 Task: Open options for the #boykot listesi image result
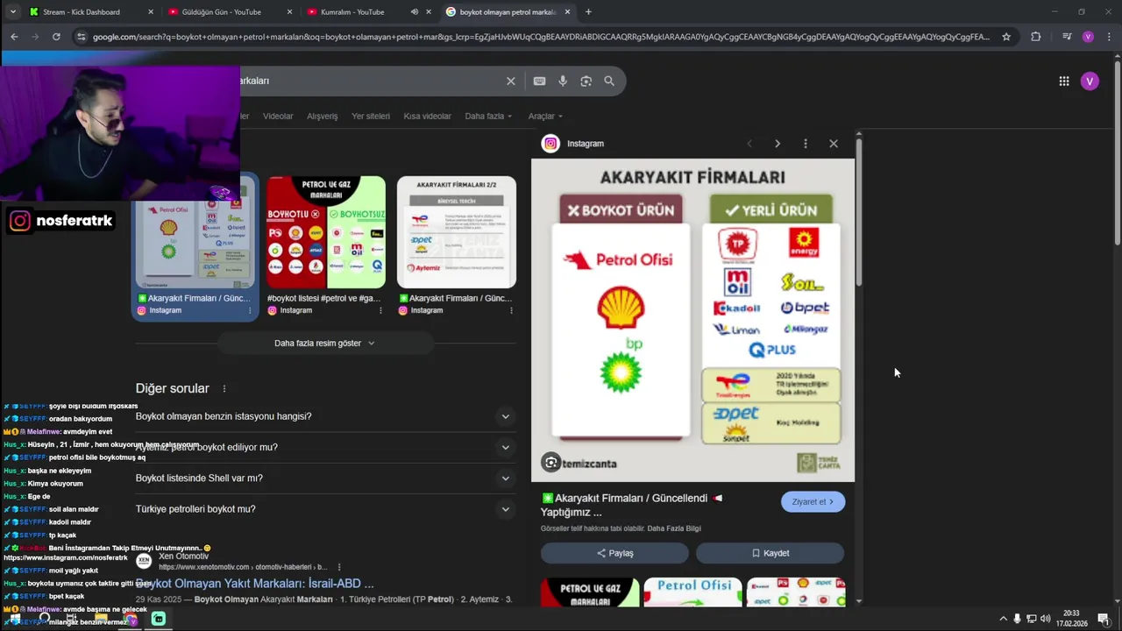[380, 310]
